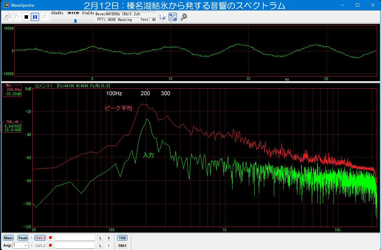Click the RMS button
The height and width of the screenshot is (250, 381).
[x=122, y=246]
